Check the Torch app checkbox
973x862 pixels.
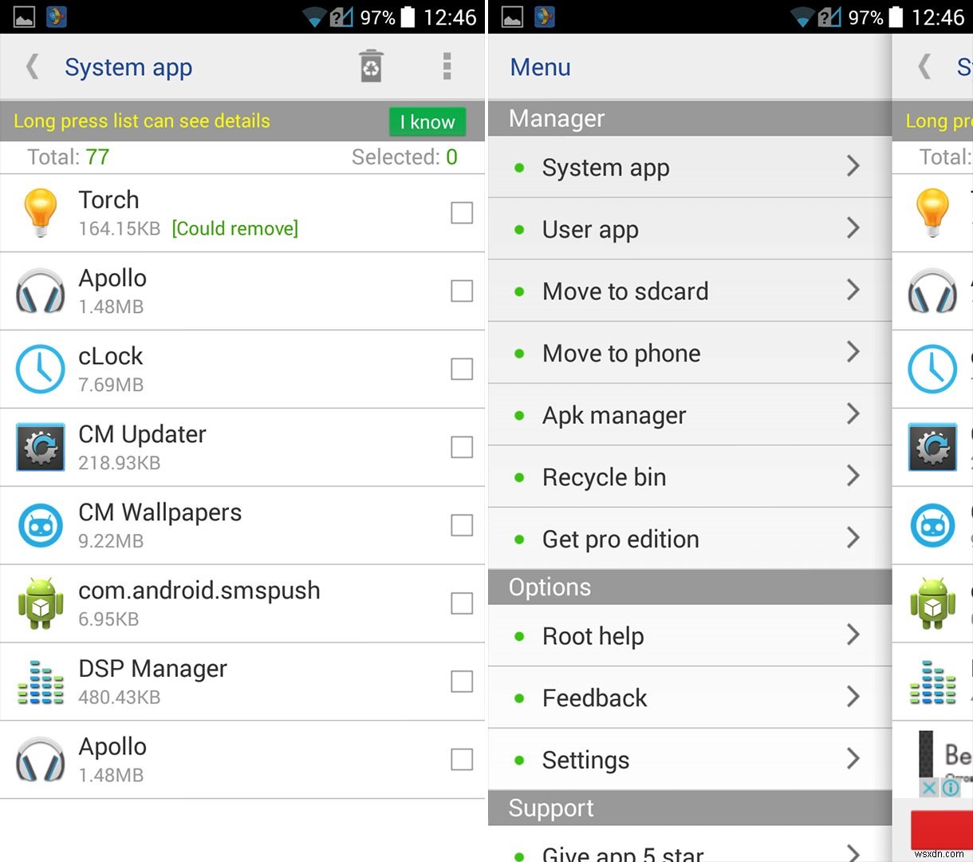462,212
